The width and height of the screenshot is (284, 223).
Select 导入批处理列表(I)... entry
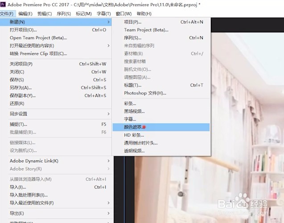56,195
